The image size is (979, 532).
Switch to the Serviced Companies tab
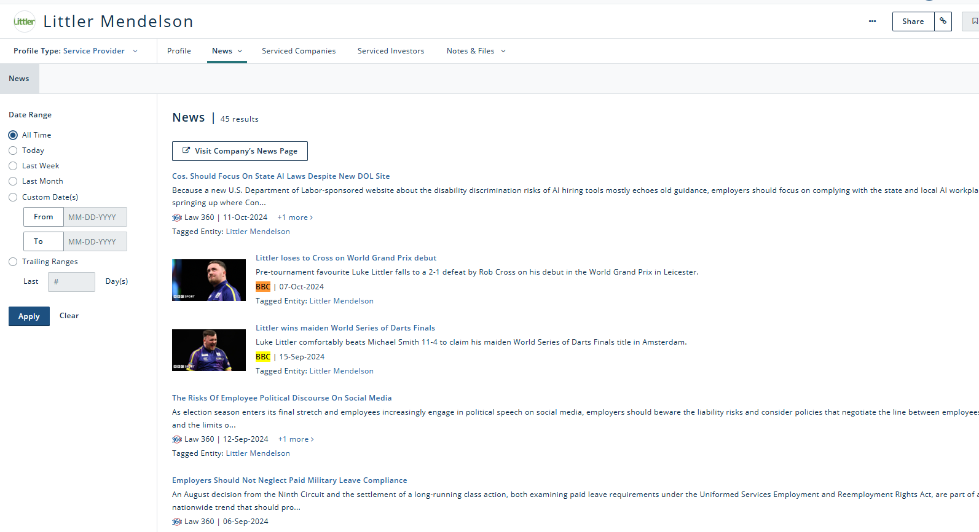pos(299,51)
